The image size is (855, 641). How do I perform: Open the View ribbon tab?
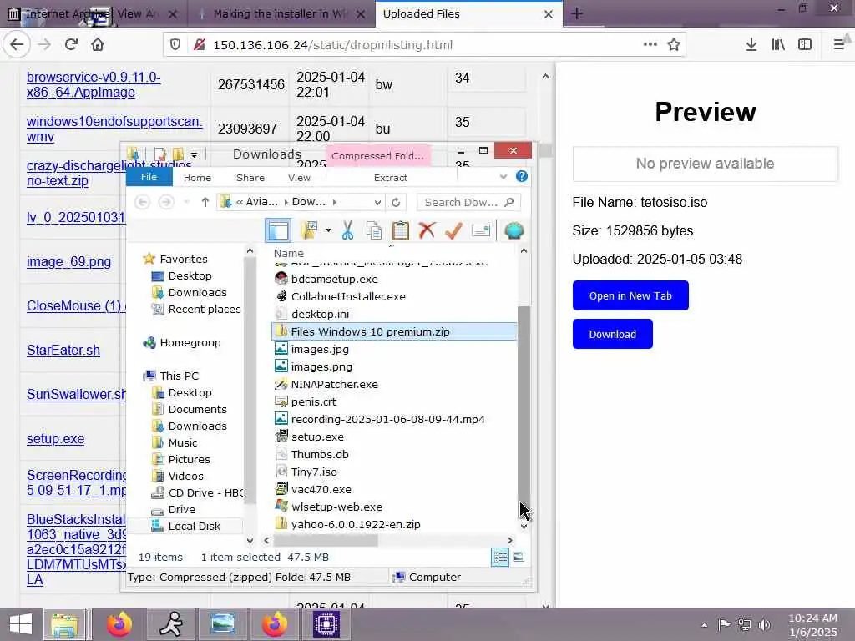299,178
